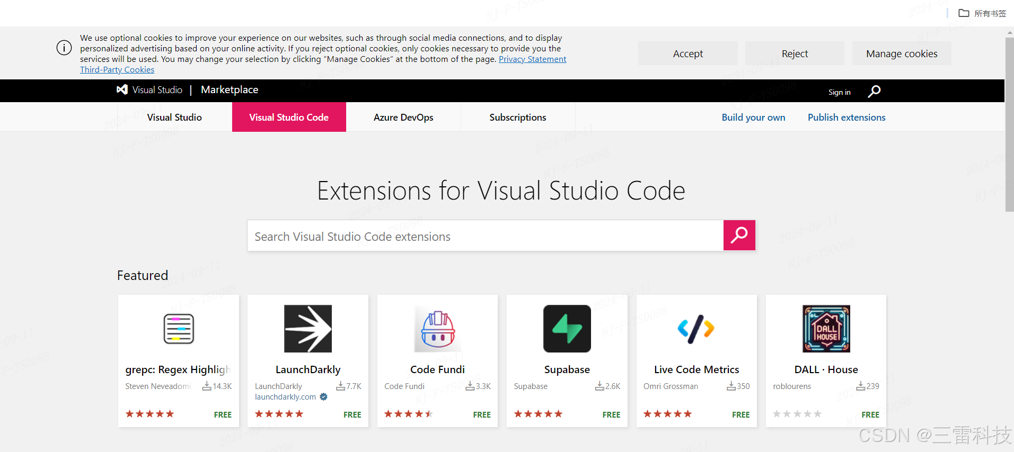1014x452 pixels.
Task: Open the LaunchDarkly arrow logo icon
Action: click(x=308, y=329)
